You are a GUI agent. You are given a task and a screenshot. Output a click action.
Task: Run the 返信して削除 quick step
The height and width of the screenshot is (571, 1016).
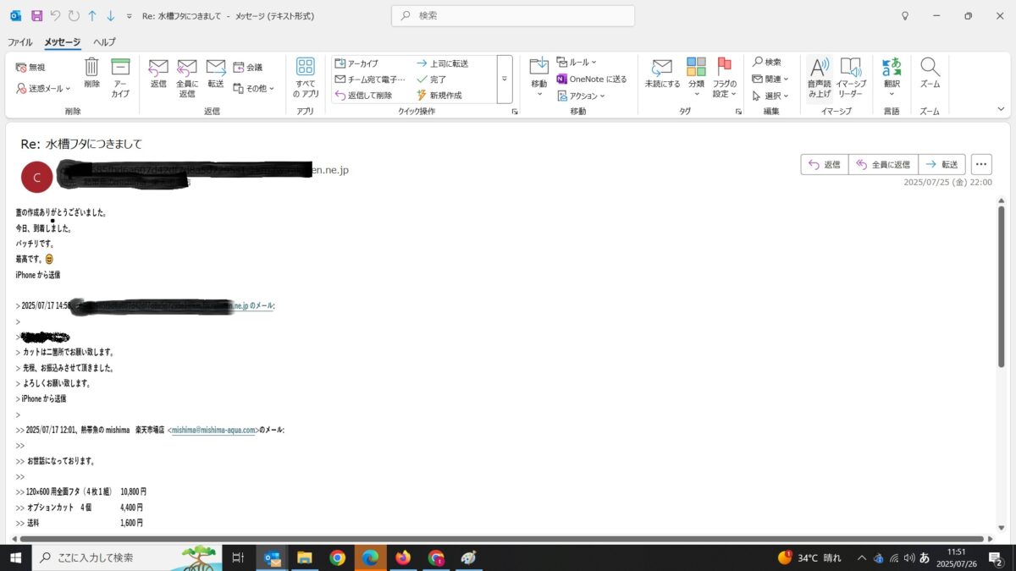click(363, 95)
